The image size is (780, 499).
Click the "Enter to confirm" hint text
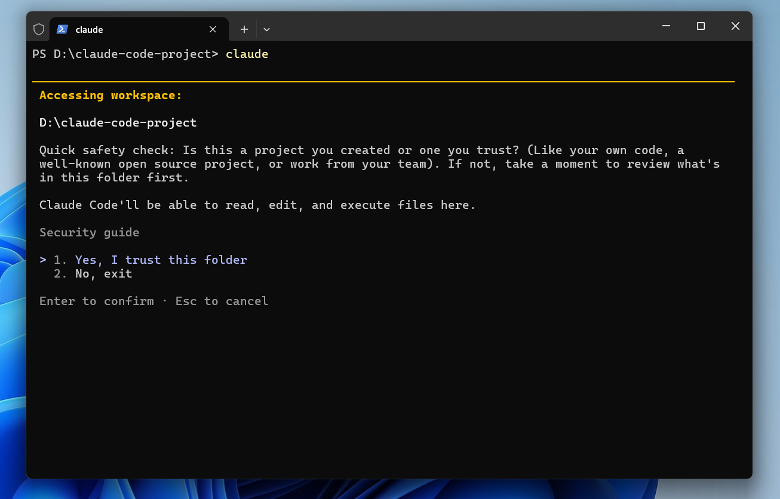click(x=96, y=301)
